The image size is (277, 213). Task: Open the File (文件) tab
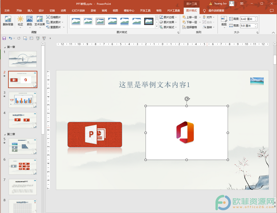(7, 10)
